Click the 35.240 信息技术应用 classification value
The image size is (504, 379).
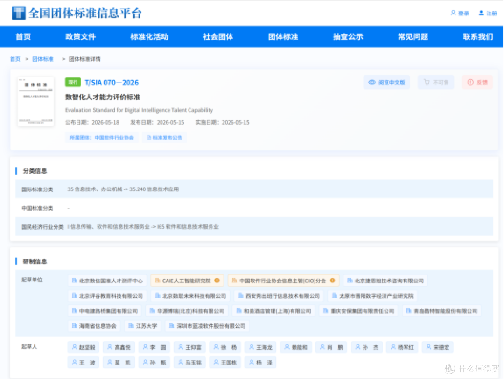pos(154,189)
